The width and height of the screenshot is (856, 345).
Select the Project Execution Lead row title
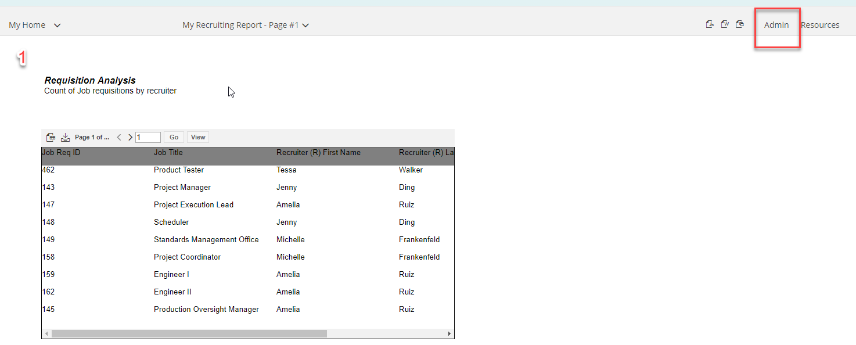click(193, 205)
